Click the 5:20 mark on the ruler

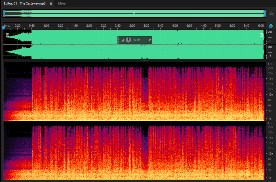[x=232, y=26]
